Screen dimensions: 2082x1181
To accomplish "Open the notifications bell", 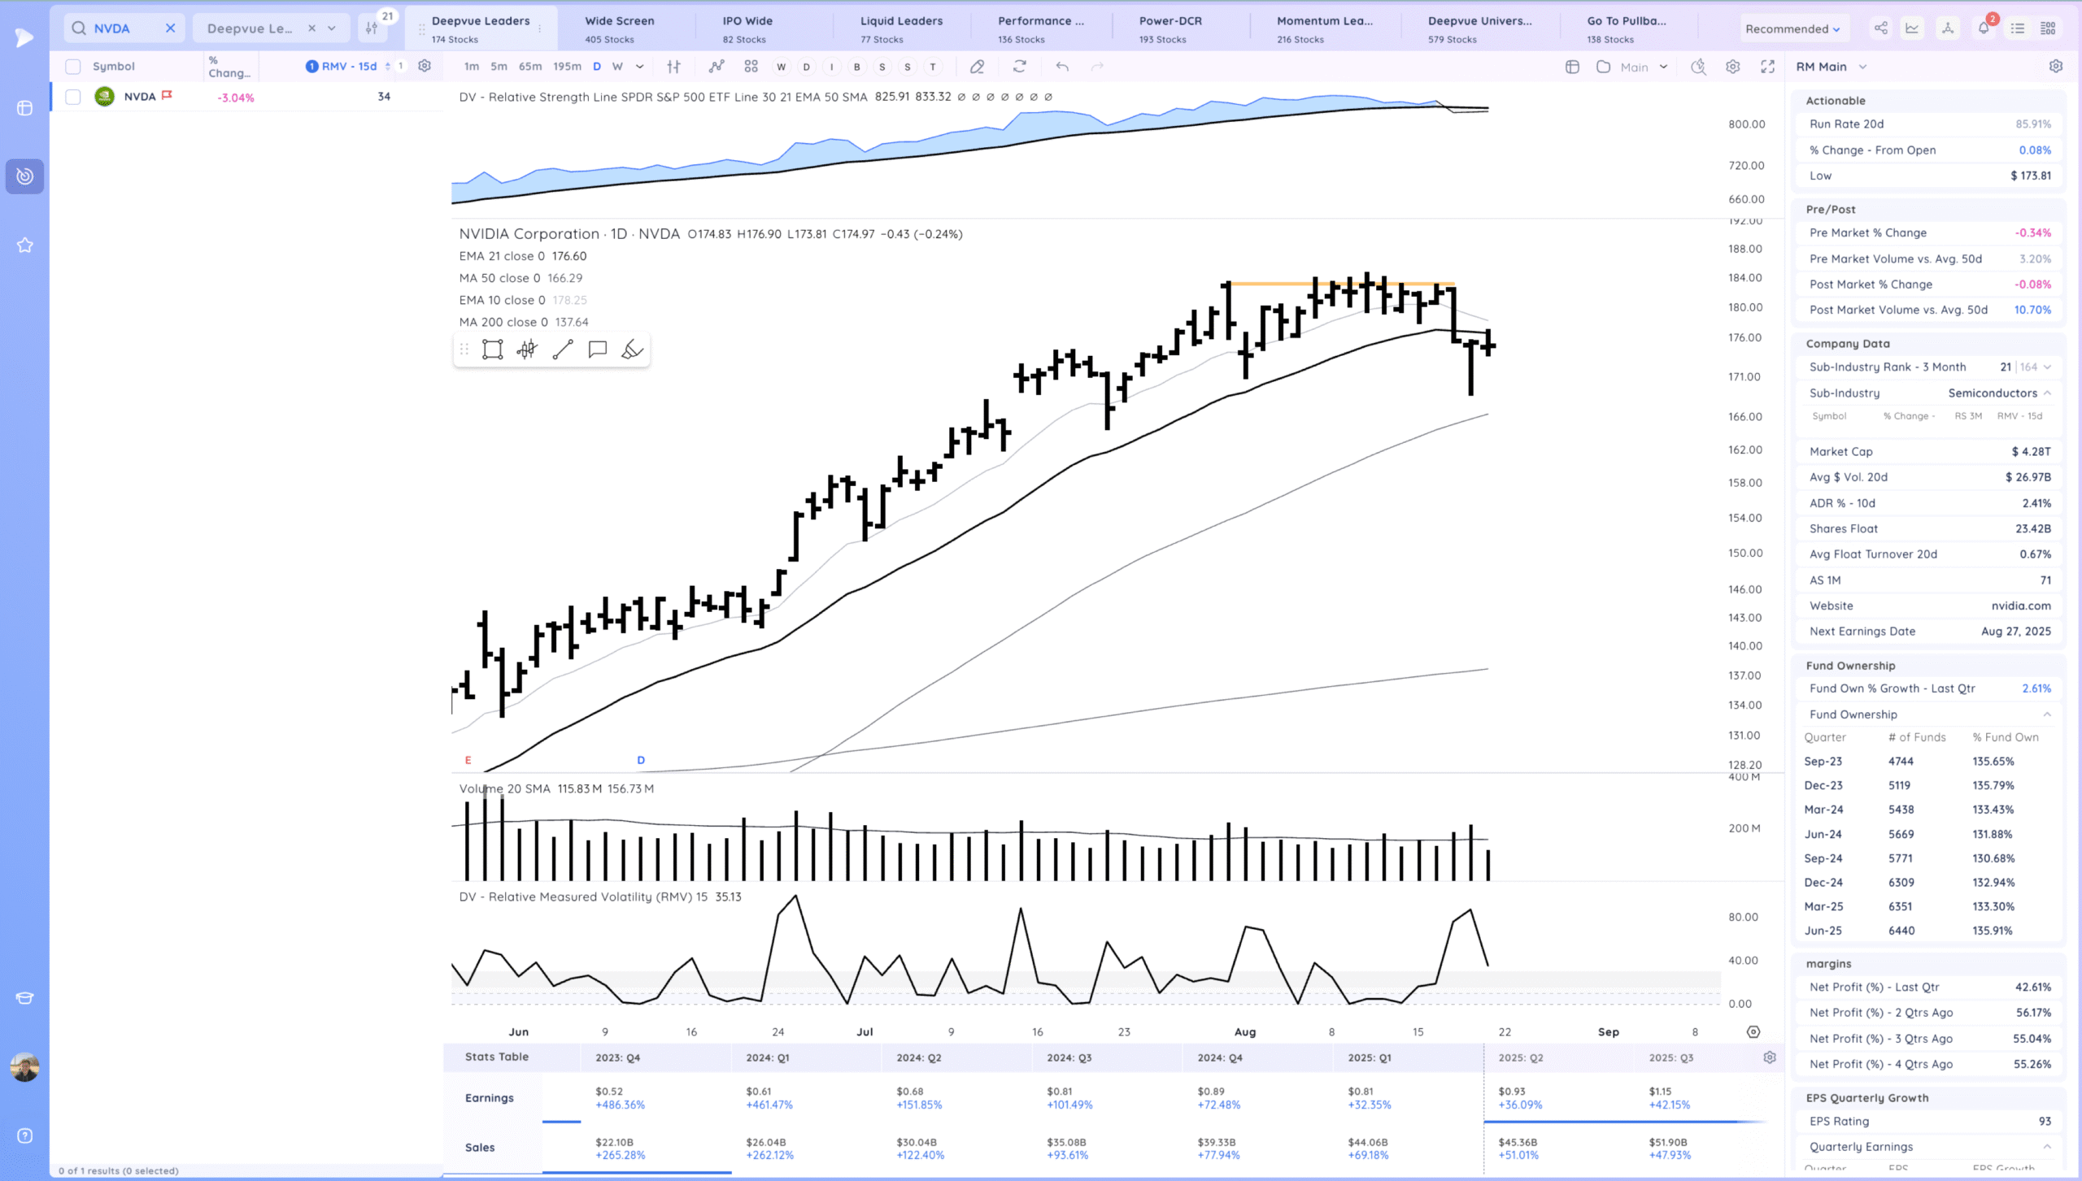I will (x=1984, y=28).
